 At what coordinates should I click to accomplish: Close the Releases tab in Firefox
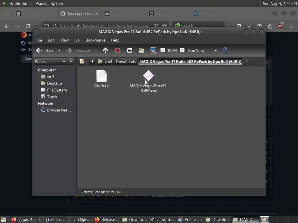click(97, 14)
